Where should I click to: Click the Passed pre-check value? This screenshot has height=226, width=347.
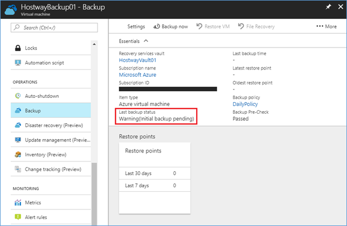coord(241,119)
